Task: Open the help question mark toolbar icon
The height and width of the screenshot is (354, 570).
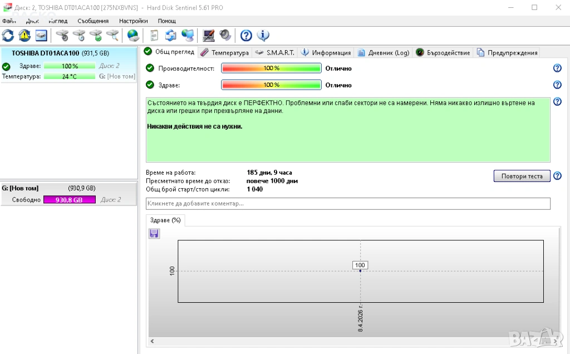Action: click(246, 36)
